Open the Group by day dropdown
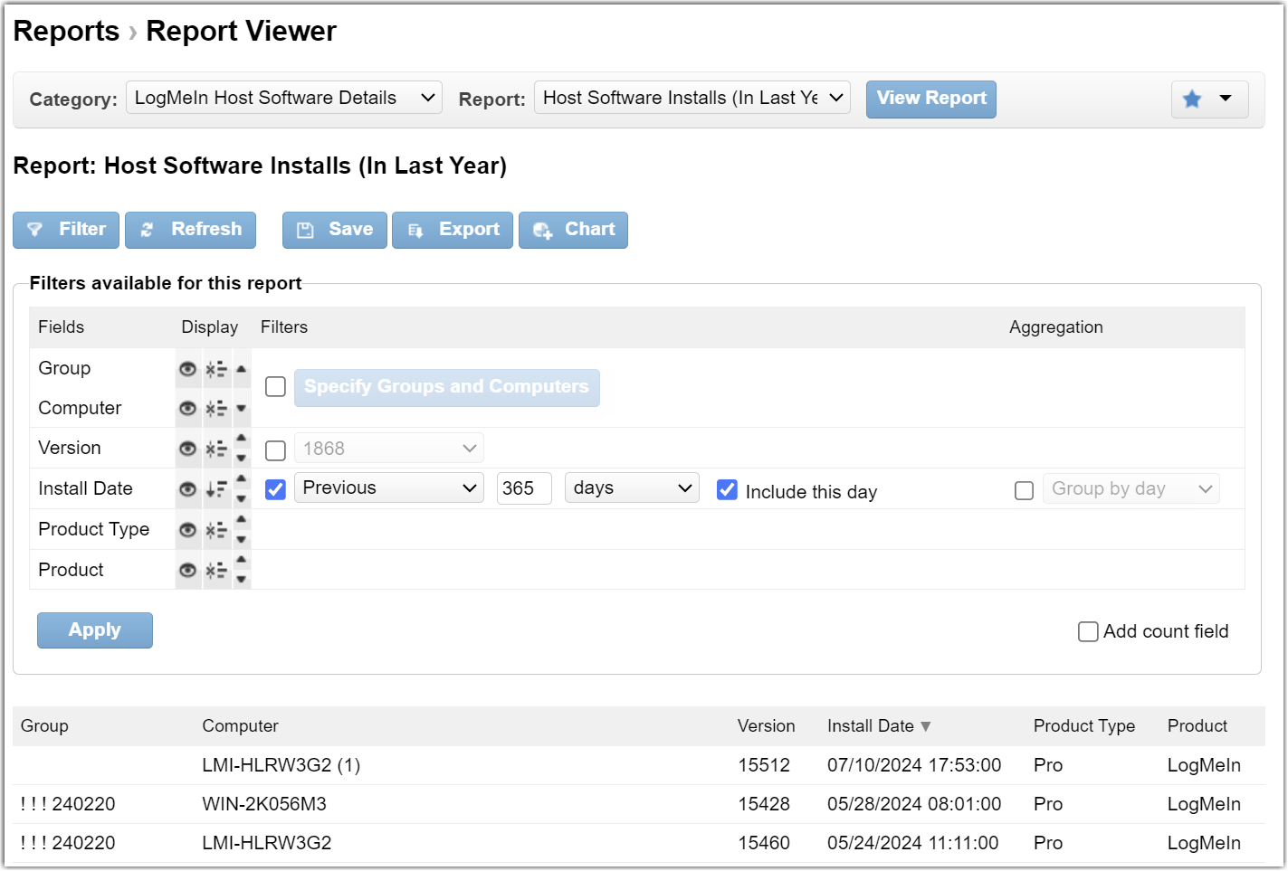 click(x=1131, y=489)
